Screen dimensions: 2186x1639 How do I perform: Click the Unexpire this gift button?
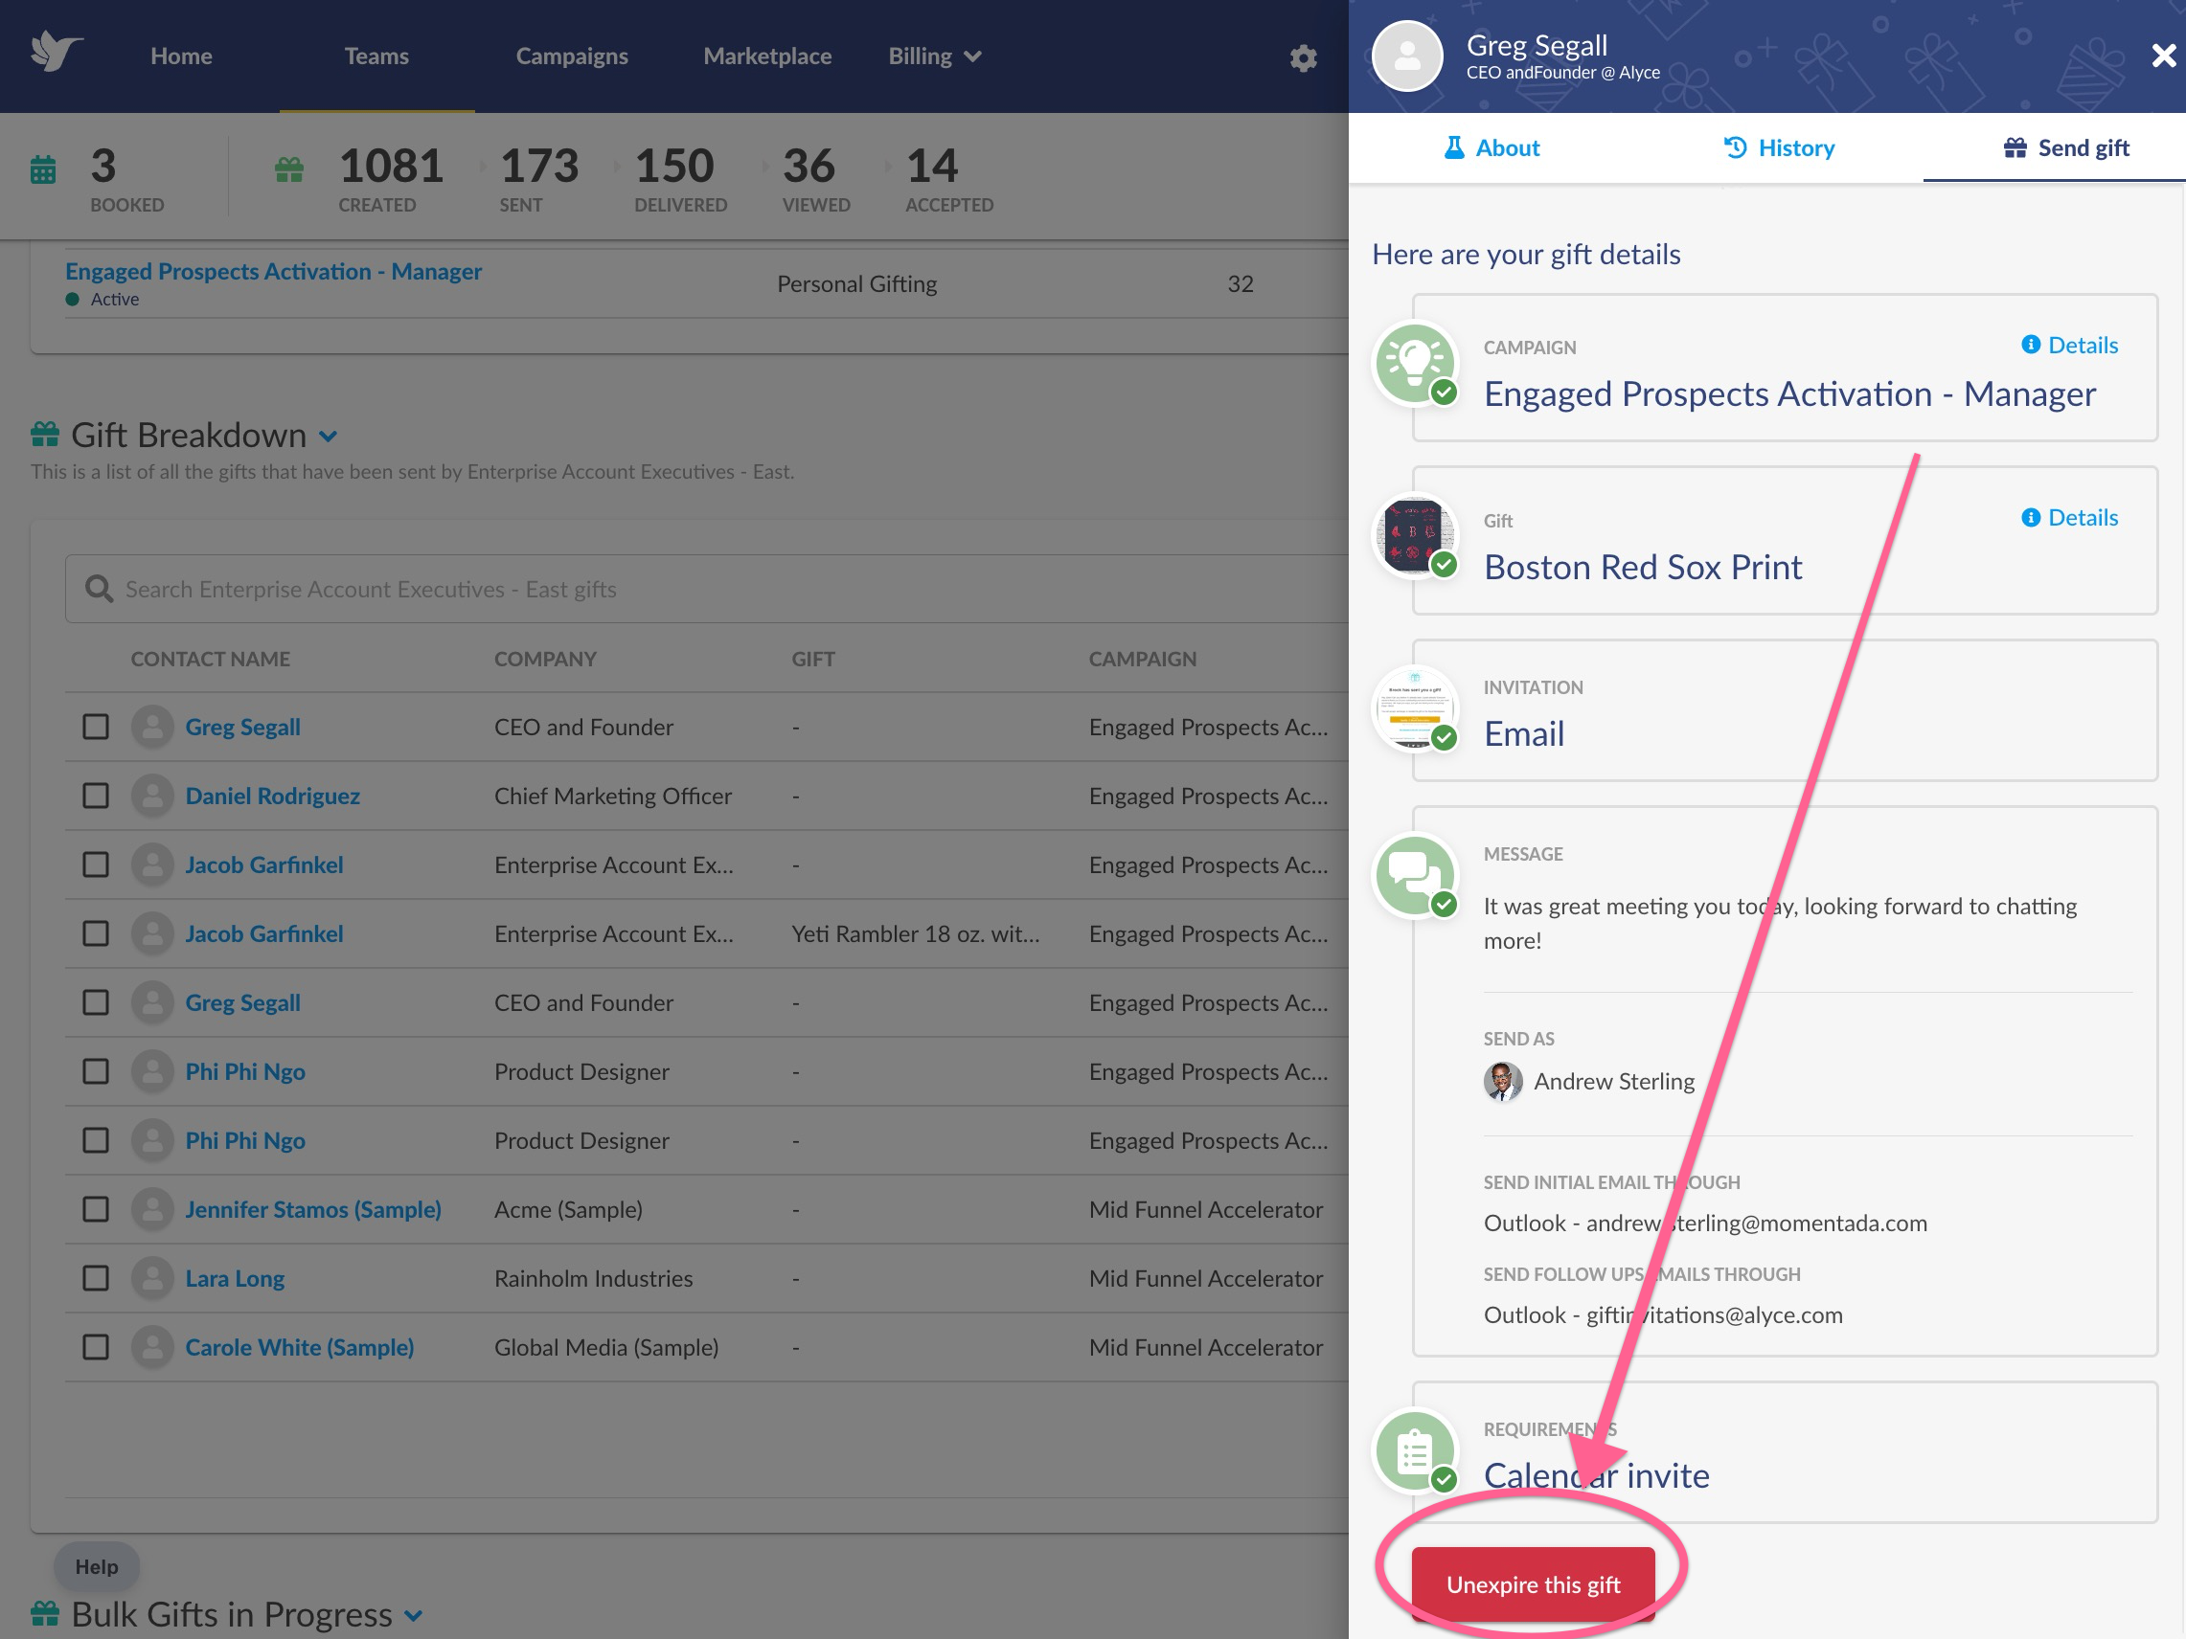pyautogui.click(x=1533, y=1583)
